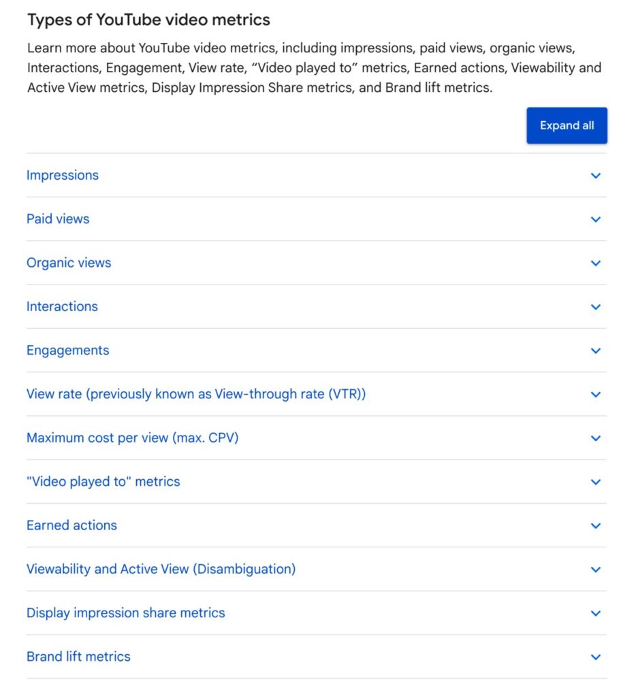The width and height of the screenshot is (638, 697).
Task: Click the chevron next to Paid views
Action: 596,219
